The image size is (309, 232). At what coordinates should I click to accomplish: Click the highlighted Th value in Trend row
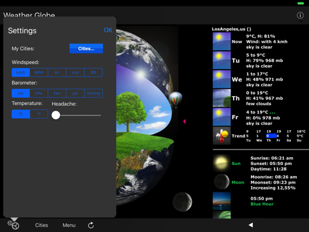[x=271, y=136]
